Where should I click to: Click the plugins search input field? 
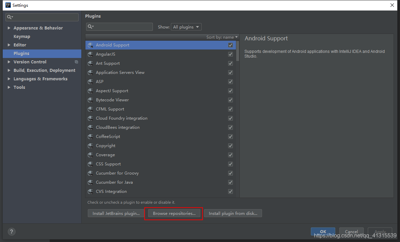119,27
